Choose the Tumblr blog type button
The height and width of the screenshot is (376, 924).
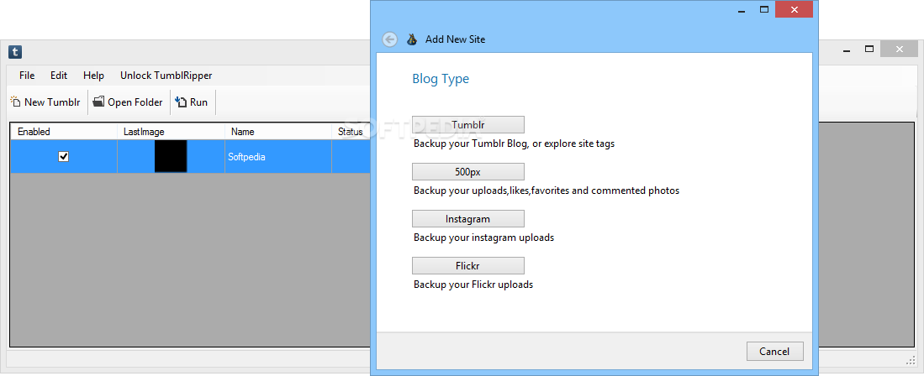pos(468,125)
